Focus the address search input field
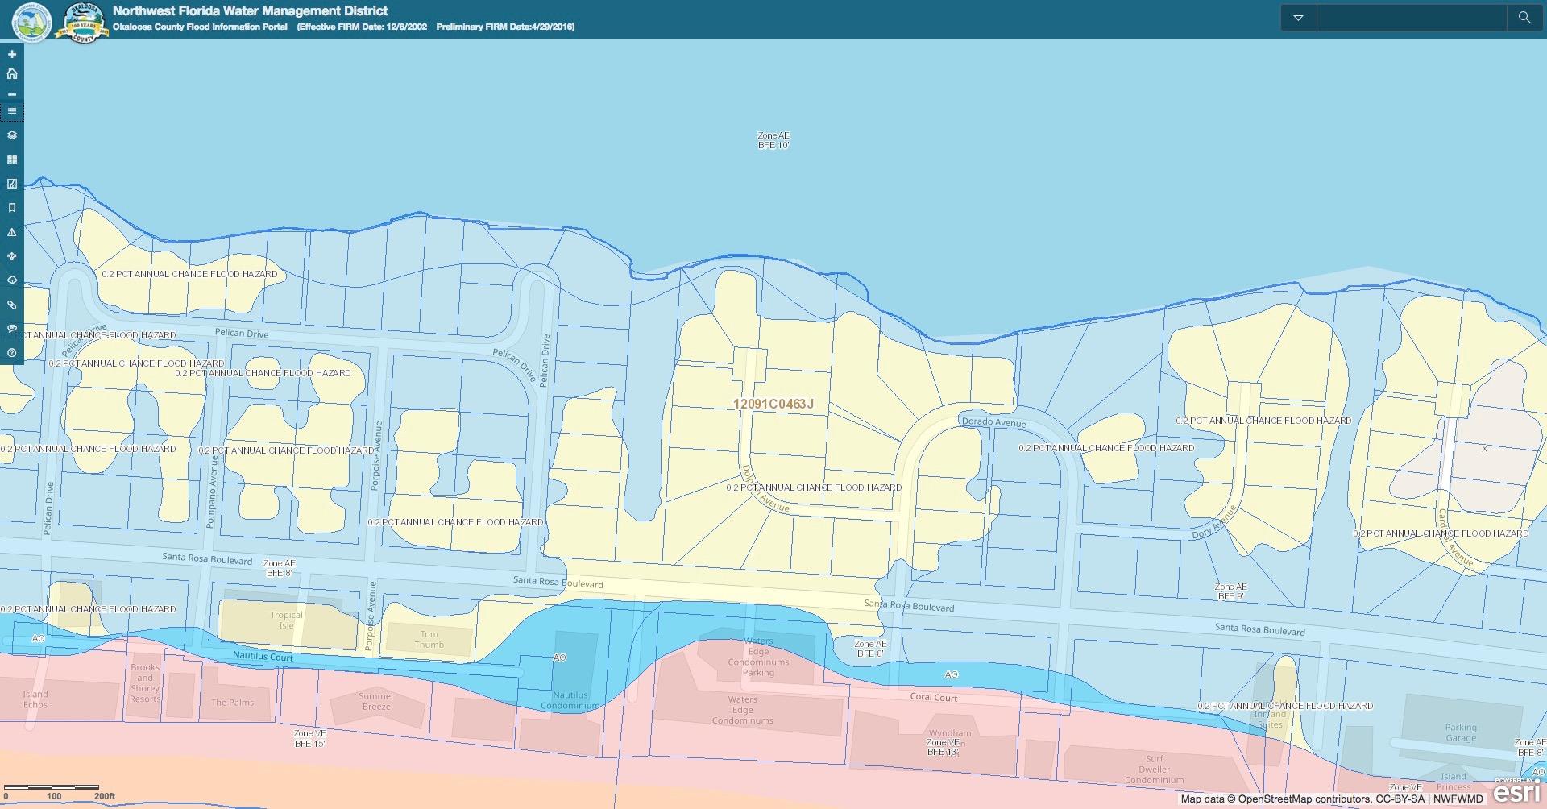The image size is (1547, 809). tap(1412, 18)
